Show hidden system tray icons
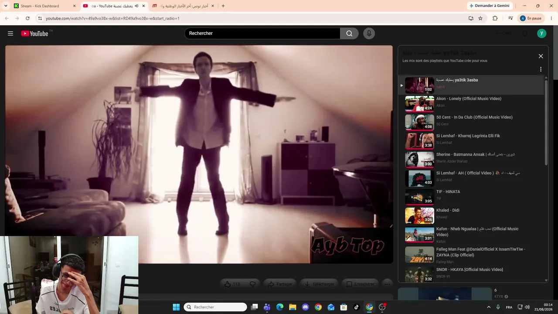The width and height of the screenshot is (558, 314). 489,307
